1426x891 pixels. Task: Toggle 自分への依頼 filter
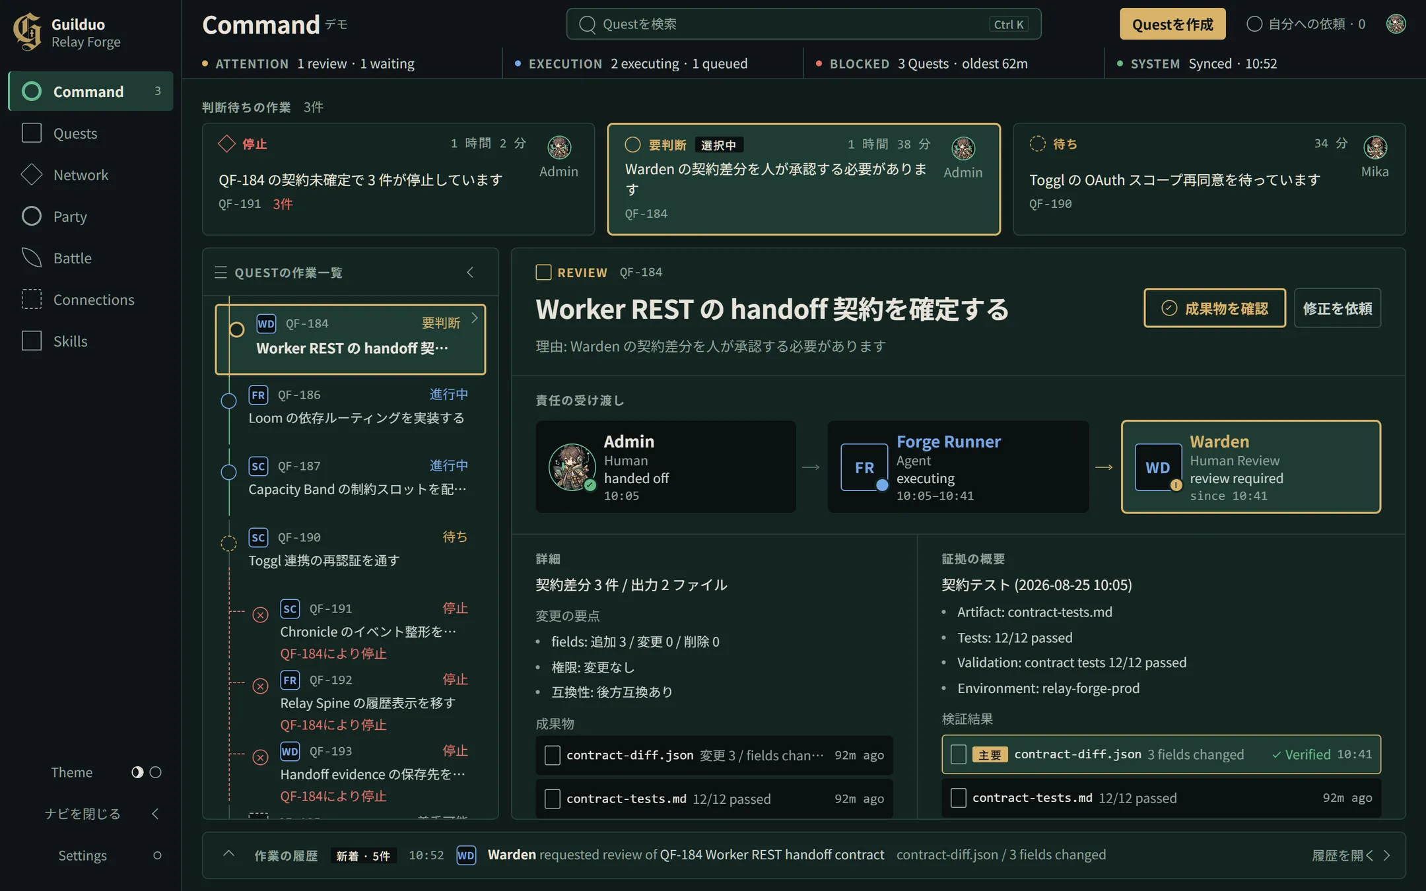click(1306, 24)
